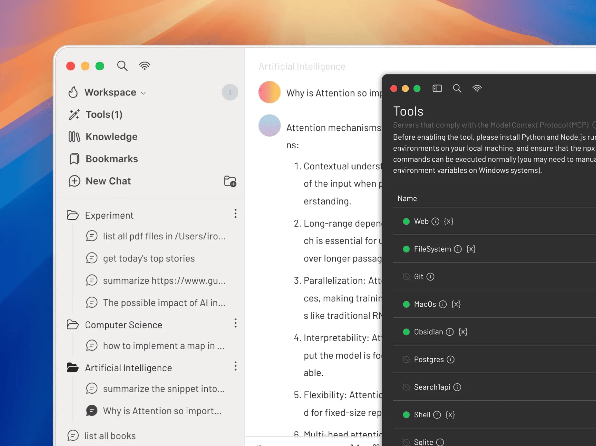Open info icon next to Postgres

451,359
